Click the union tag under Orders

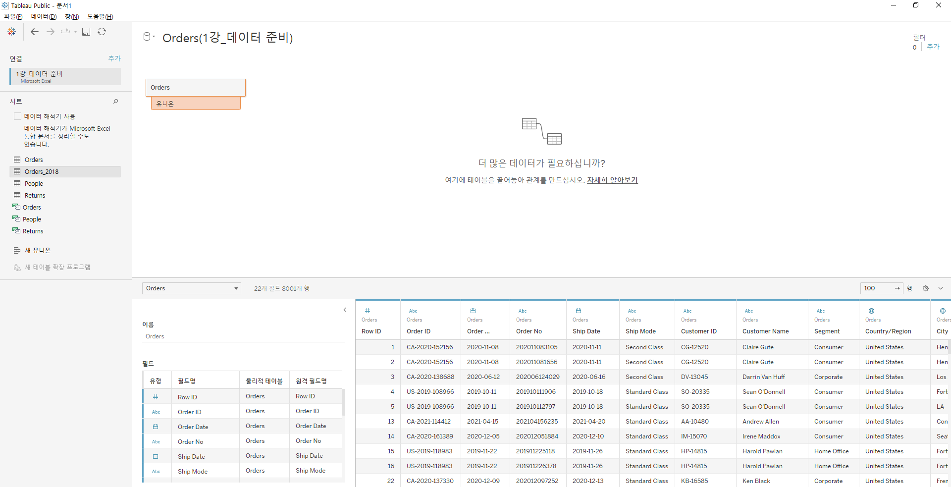click(196, 104)
